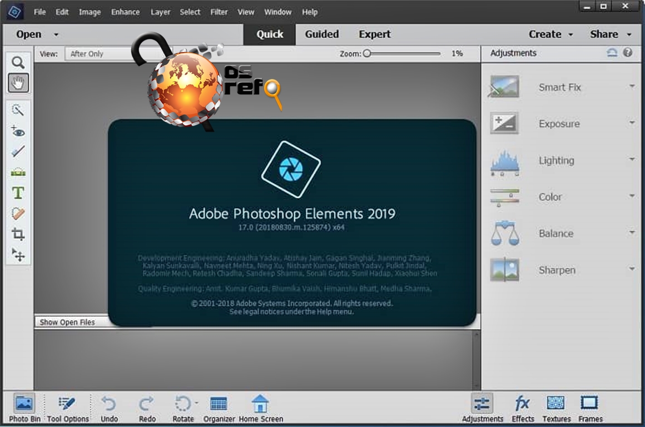Click the Balance scales icon
This screenshot has height=427, width=645.
point(504,233)
